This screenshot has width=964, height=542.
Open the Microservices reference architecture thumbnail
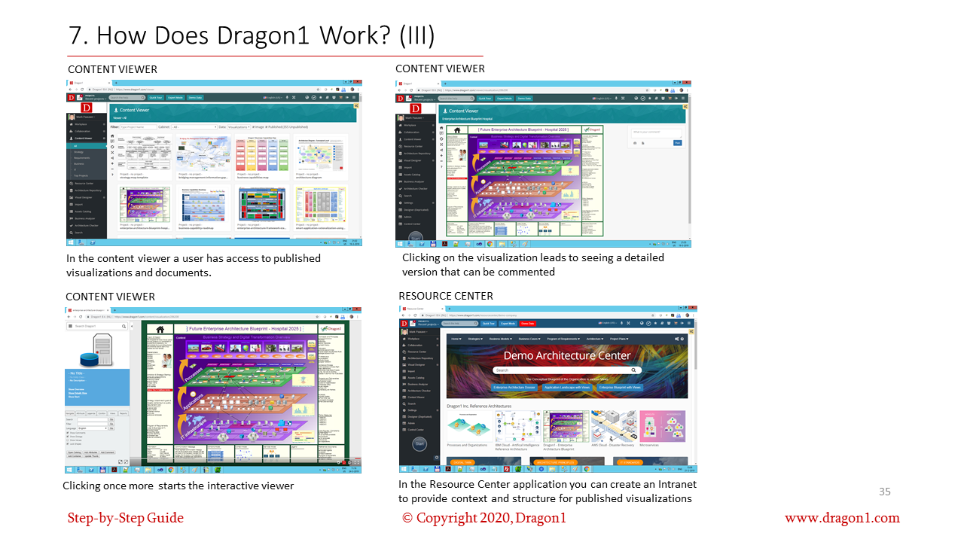pos(662,427)
